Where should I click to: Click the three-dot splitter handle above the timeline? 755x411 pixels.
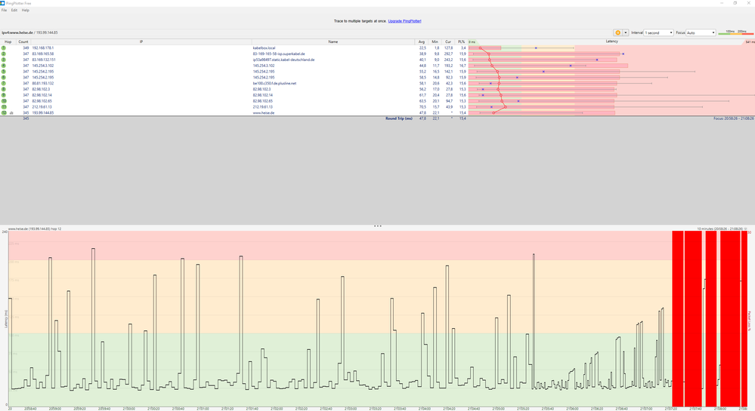point(378,225)
